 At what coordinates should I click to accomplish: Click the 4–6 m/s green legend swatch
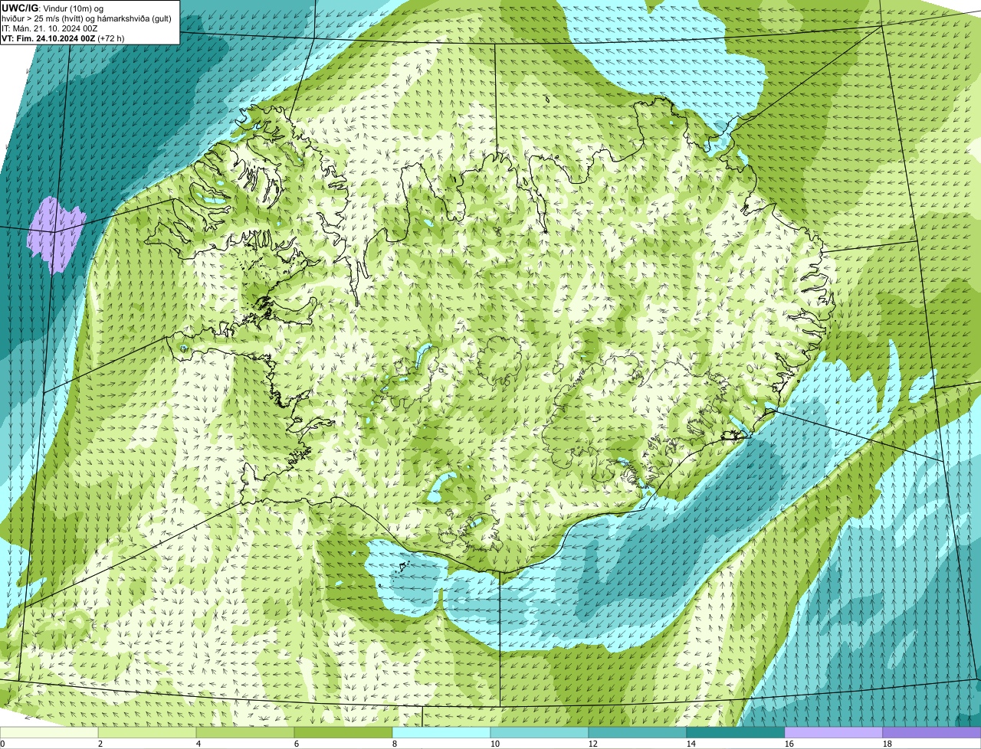(x=245, y=732)
